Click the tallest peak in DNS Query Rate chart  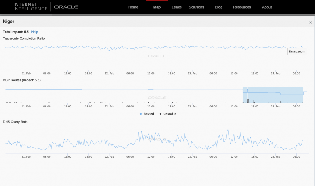point(228,130)
